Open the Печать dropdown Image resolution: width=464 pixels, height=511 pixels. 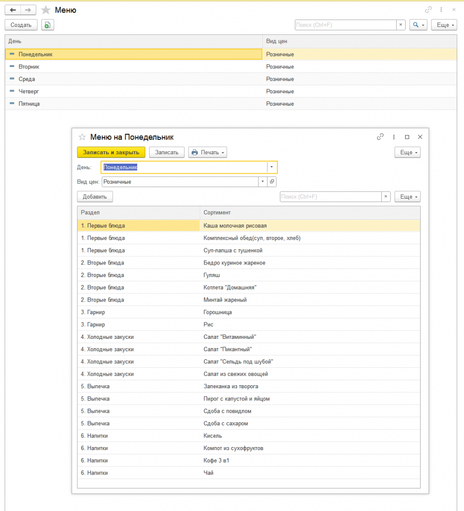tap(208, 152)
